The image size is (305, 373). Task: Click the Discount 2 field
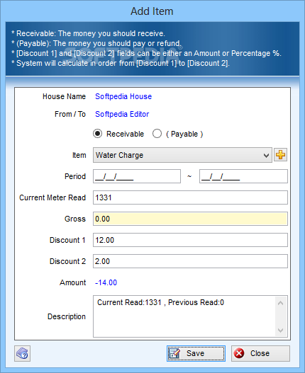190,261
